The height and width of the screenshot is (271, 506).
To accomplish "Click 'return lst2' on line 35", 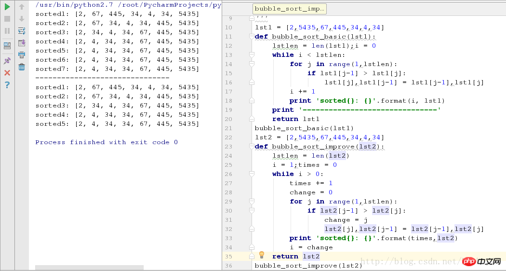I will 296,257.
